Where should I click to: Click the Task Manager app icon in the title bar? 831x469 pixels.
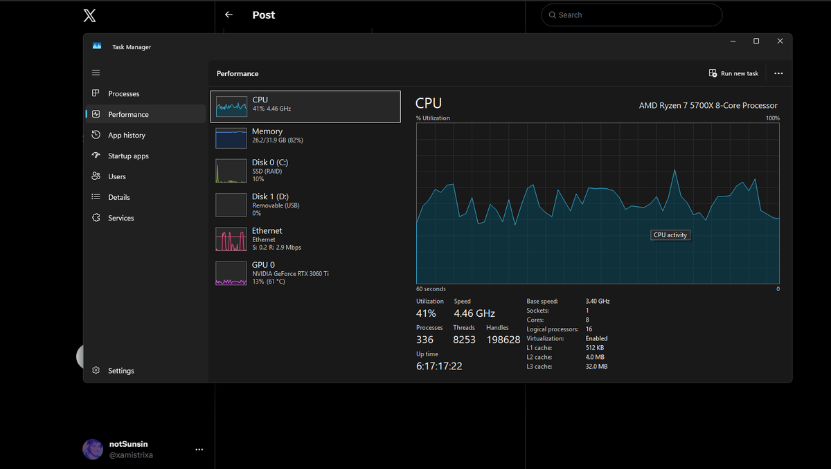point(97,46)
